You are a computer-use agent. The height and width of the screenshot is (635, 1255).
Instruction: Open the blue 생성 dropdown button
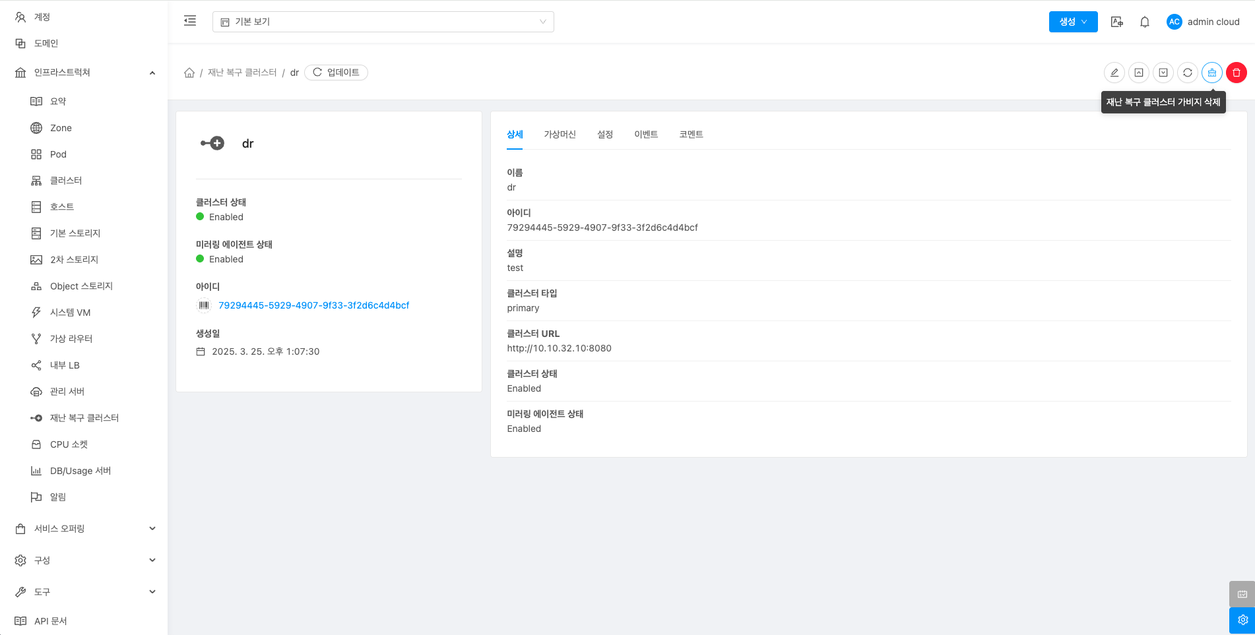pos(1073,22)
